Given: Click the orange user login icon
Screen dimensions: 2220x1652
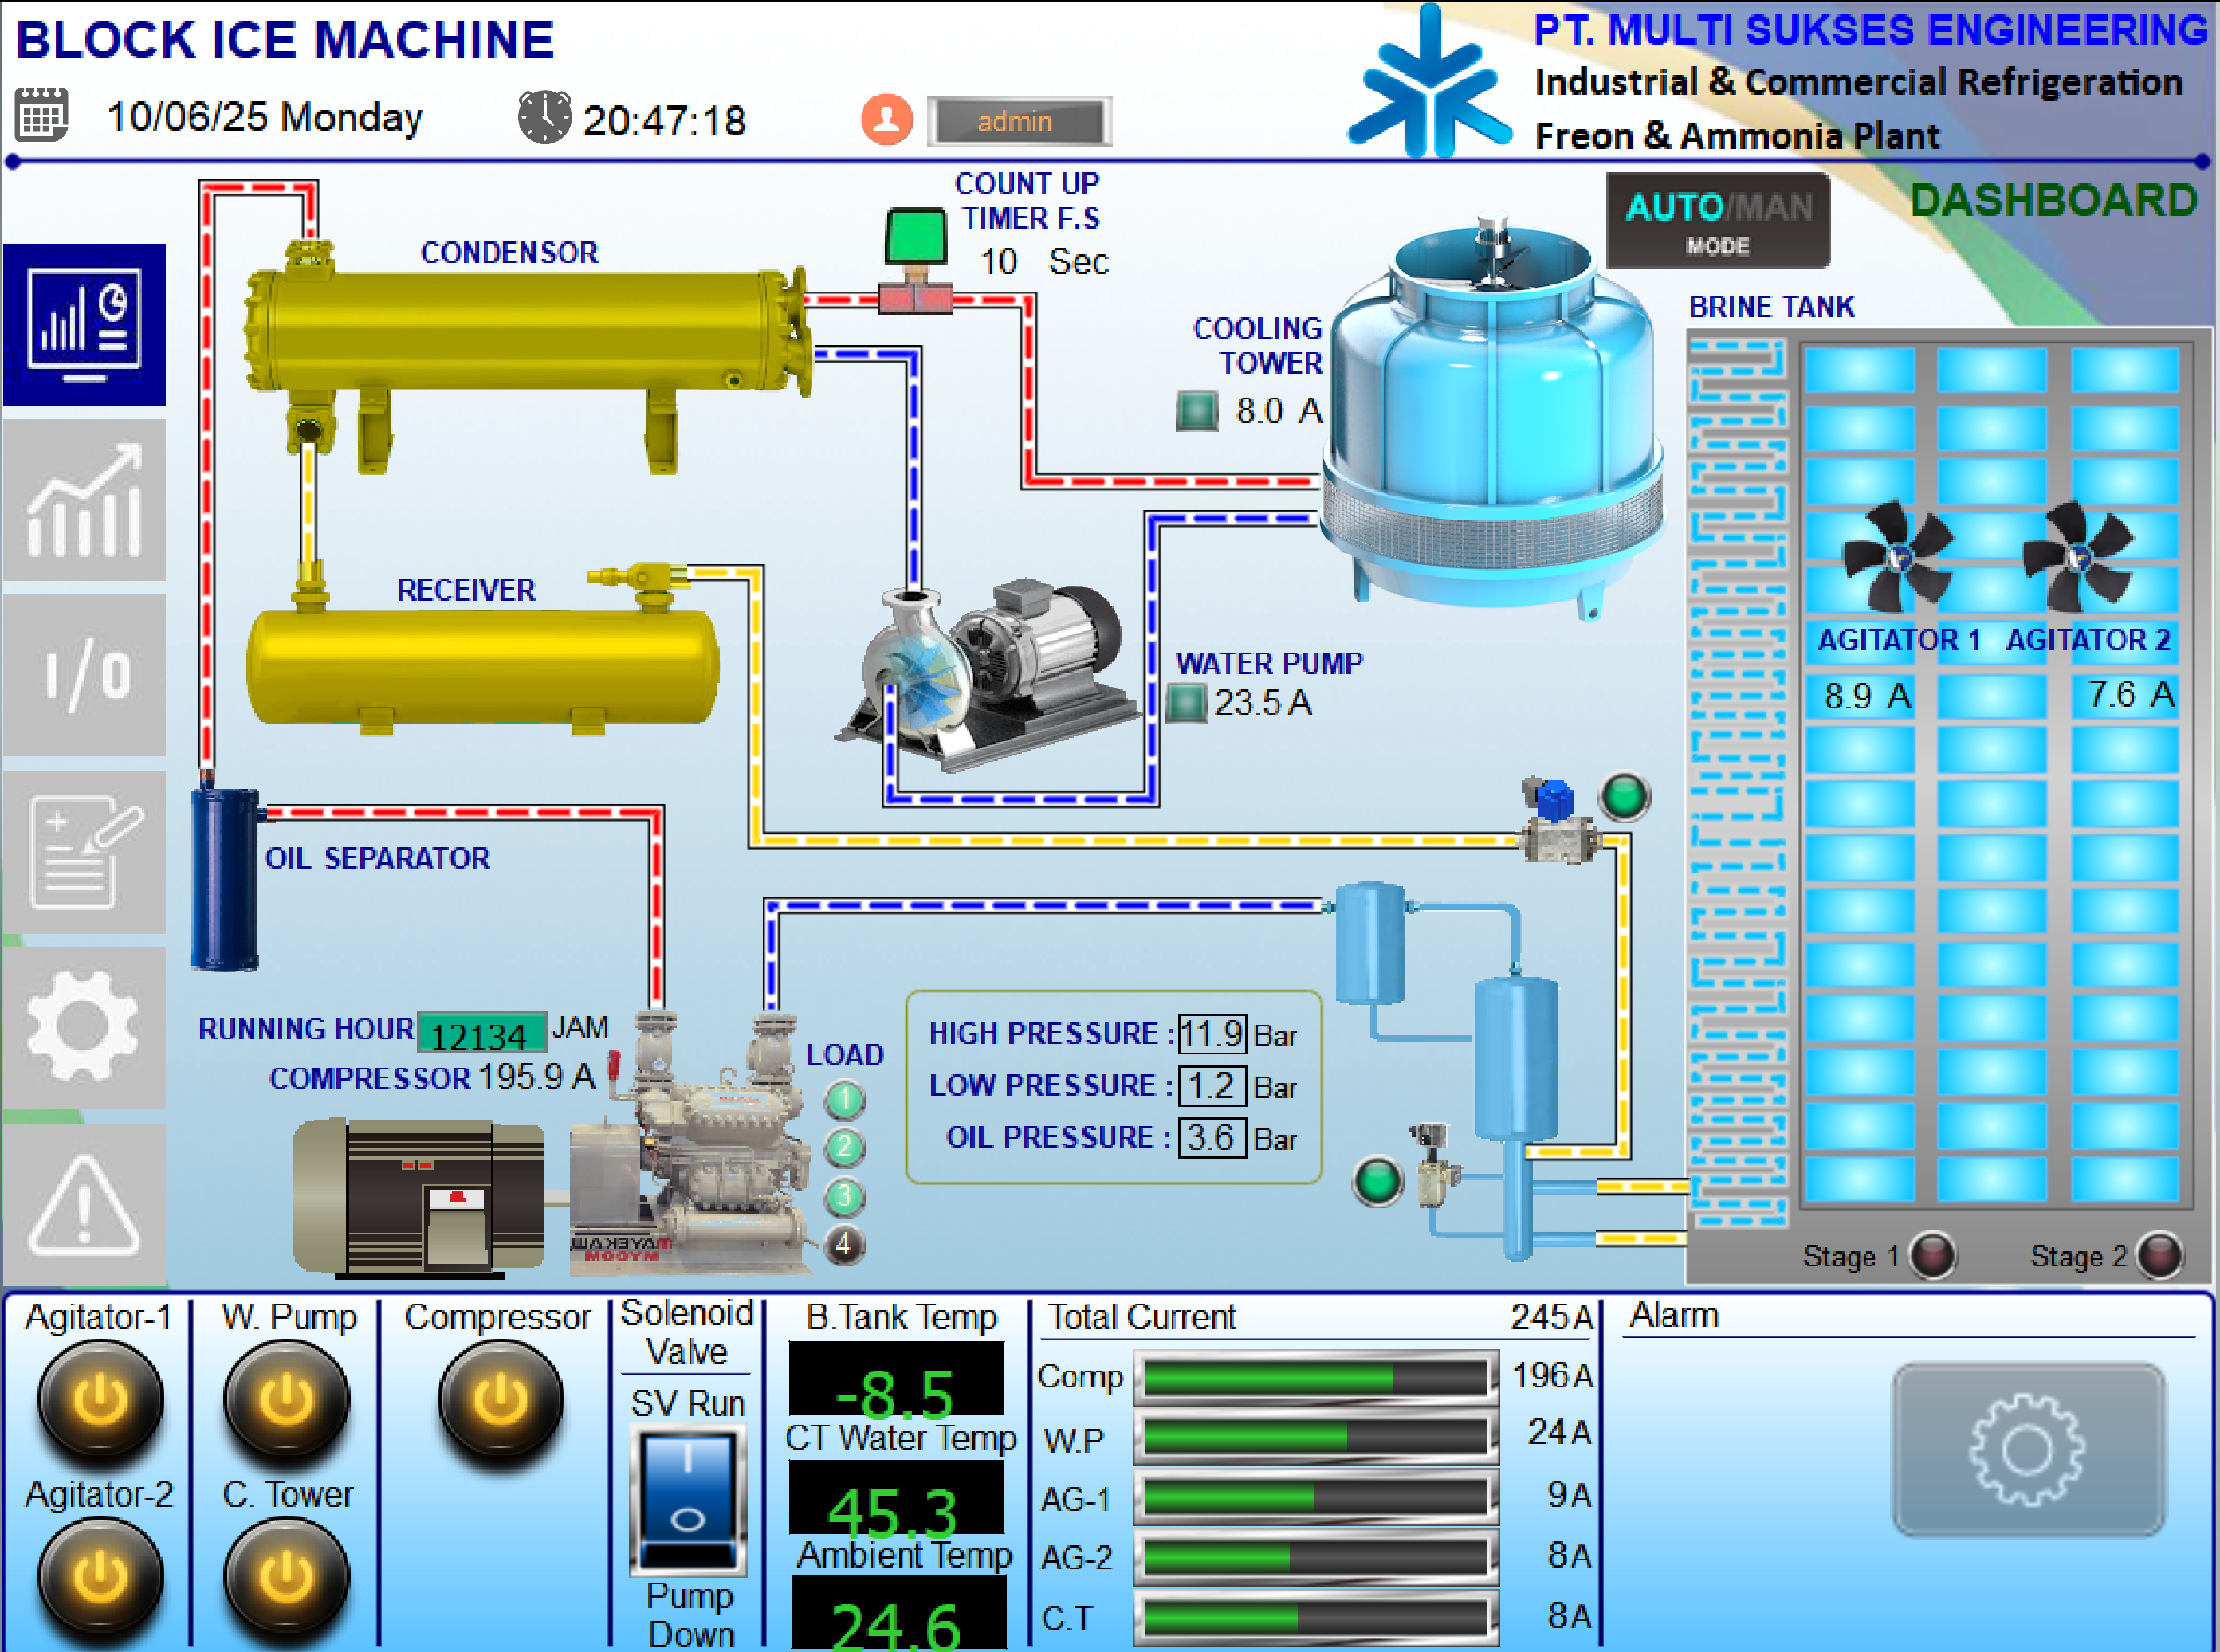Looking at the screenshot, I should 886,121.
